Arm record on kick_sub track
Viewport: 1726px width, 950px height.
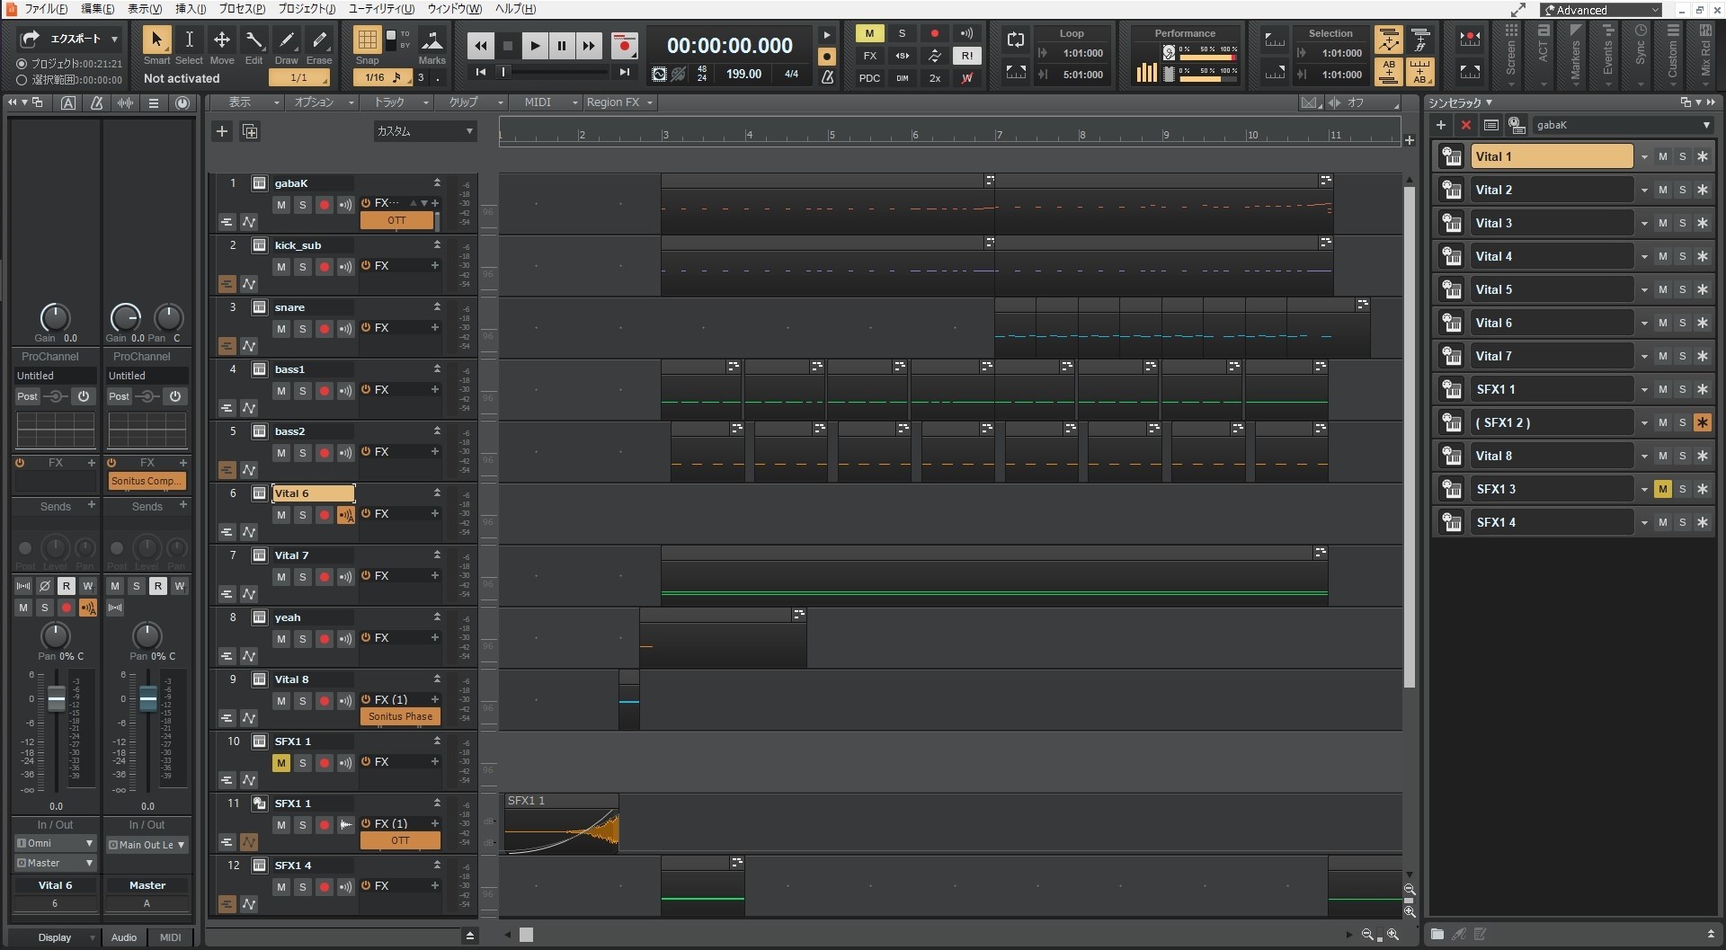(x=325, y=267)
